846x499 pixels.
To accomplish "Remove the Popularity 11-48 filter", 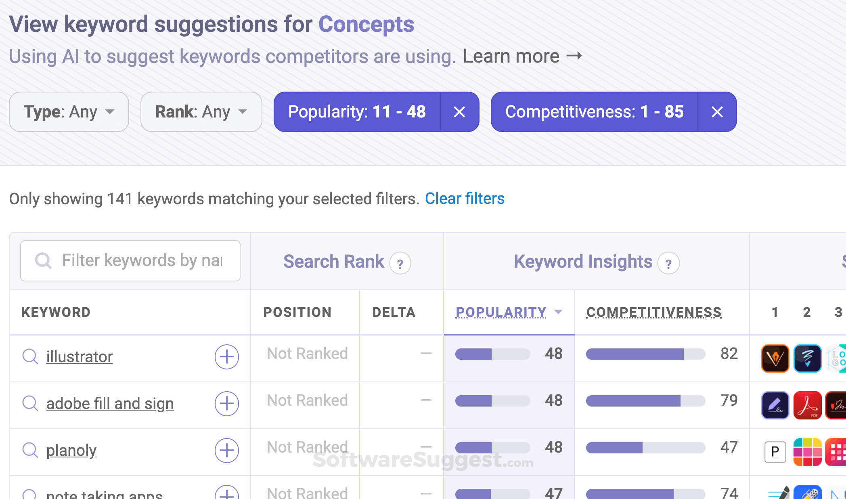I will (x=460, y=112).
